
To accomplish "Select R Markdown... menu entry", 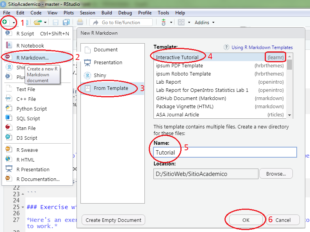I will pos(37,58).
